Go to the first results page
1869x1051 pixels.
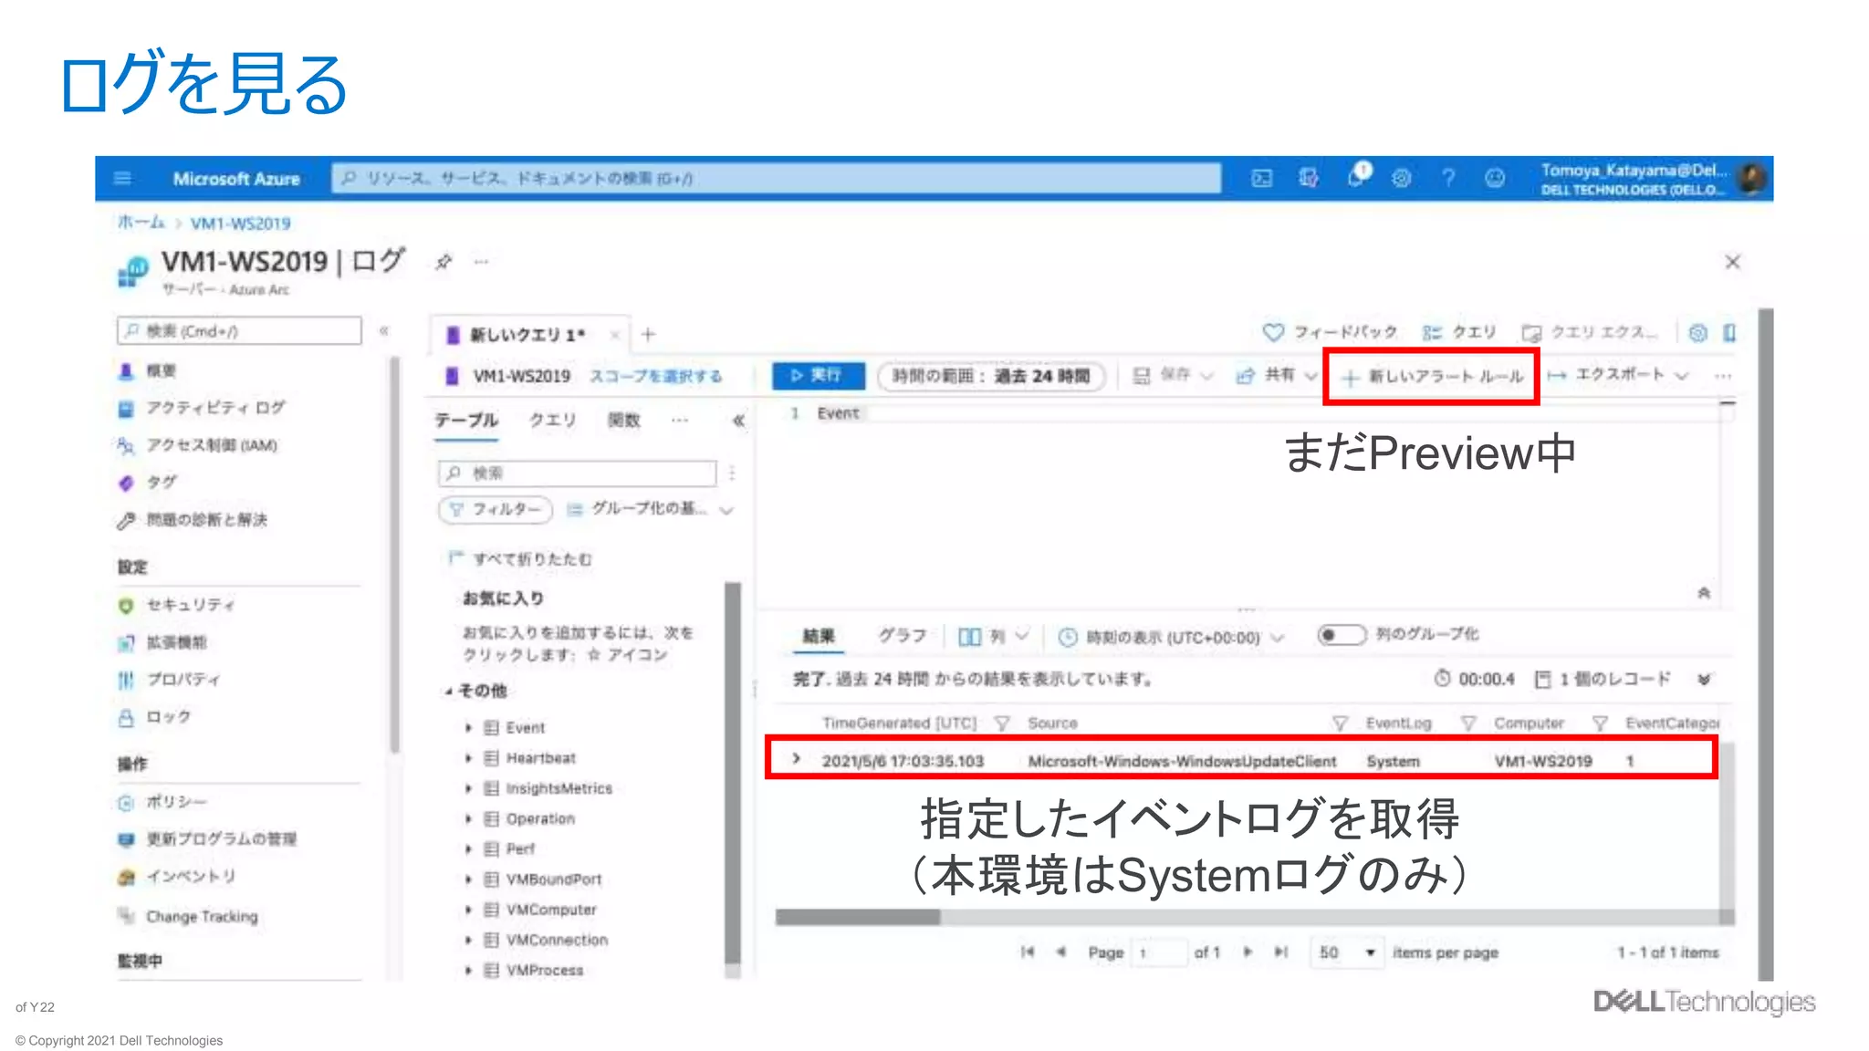[x=1027, y=952]
